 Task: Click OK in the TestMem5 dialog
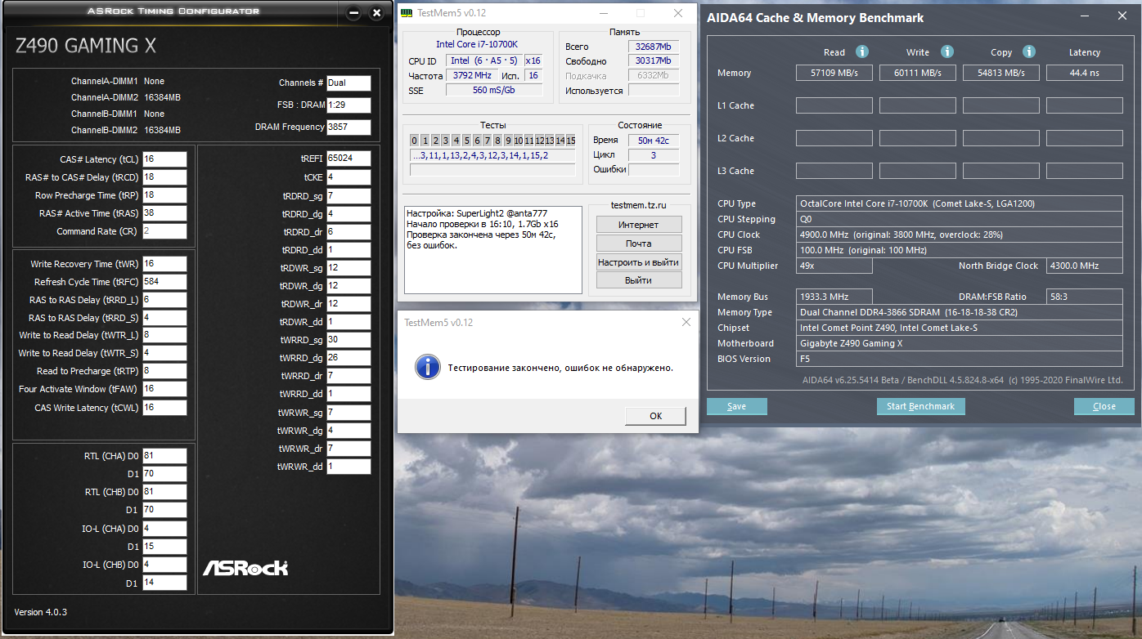tap(655, 416)
